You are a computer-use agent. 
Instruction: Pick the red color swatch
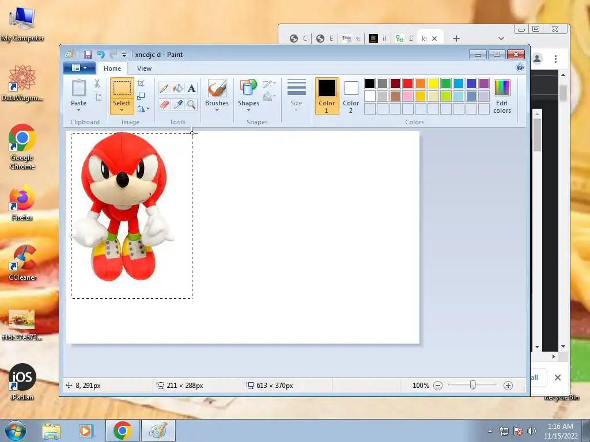pos(408,83)
